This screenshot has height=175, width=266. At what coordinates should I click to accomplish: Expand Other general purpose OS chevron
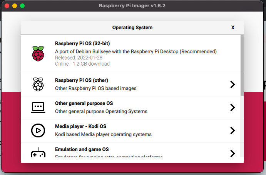pyautogui.click(x=233, y=107)
